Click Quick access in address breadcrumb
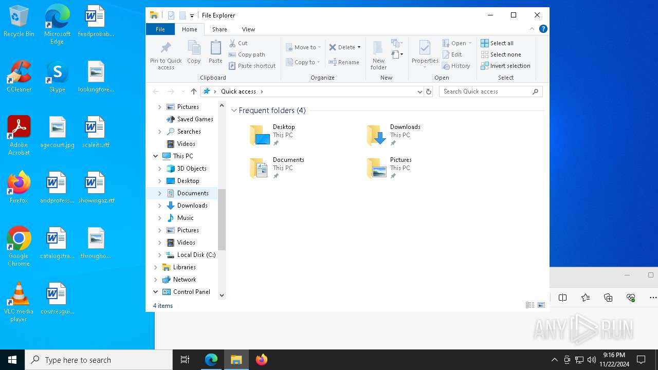The height and width of the screenshot is (370, 658). click(239, 91)
